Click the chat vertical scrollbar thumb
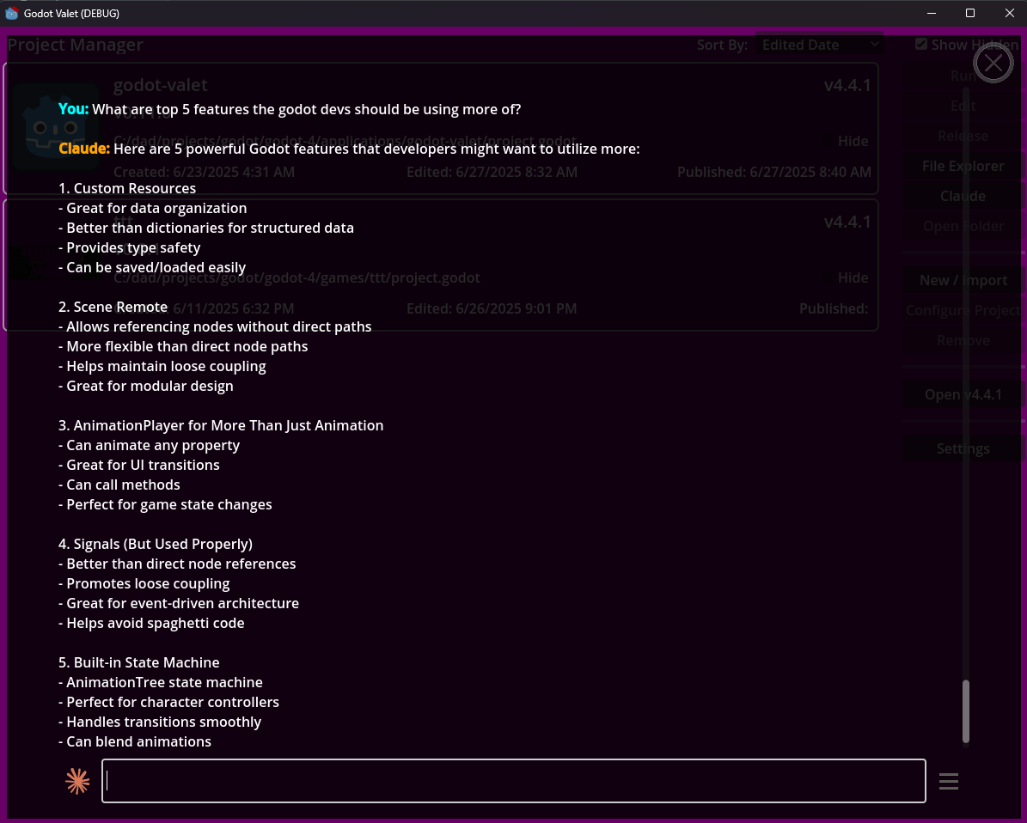1027x823 pixels. (x=965, y=711)
